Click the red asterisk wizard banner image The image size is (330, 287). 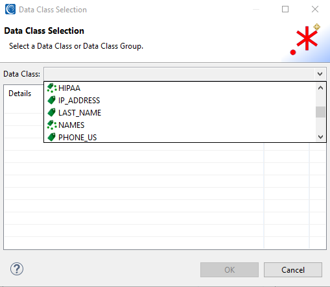pyautogui.click(x=305, y=40)
